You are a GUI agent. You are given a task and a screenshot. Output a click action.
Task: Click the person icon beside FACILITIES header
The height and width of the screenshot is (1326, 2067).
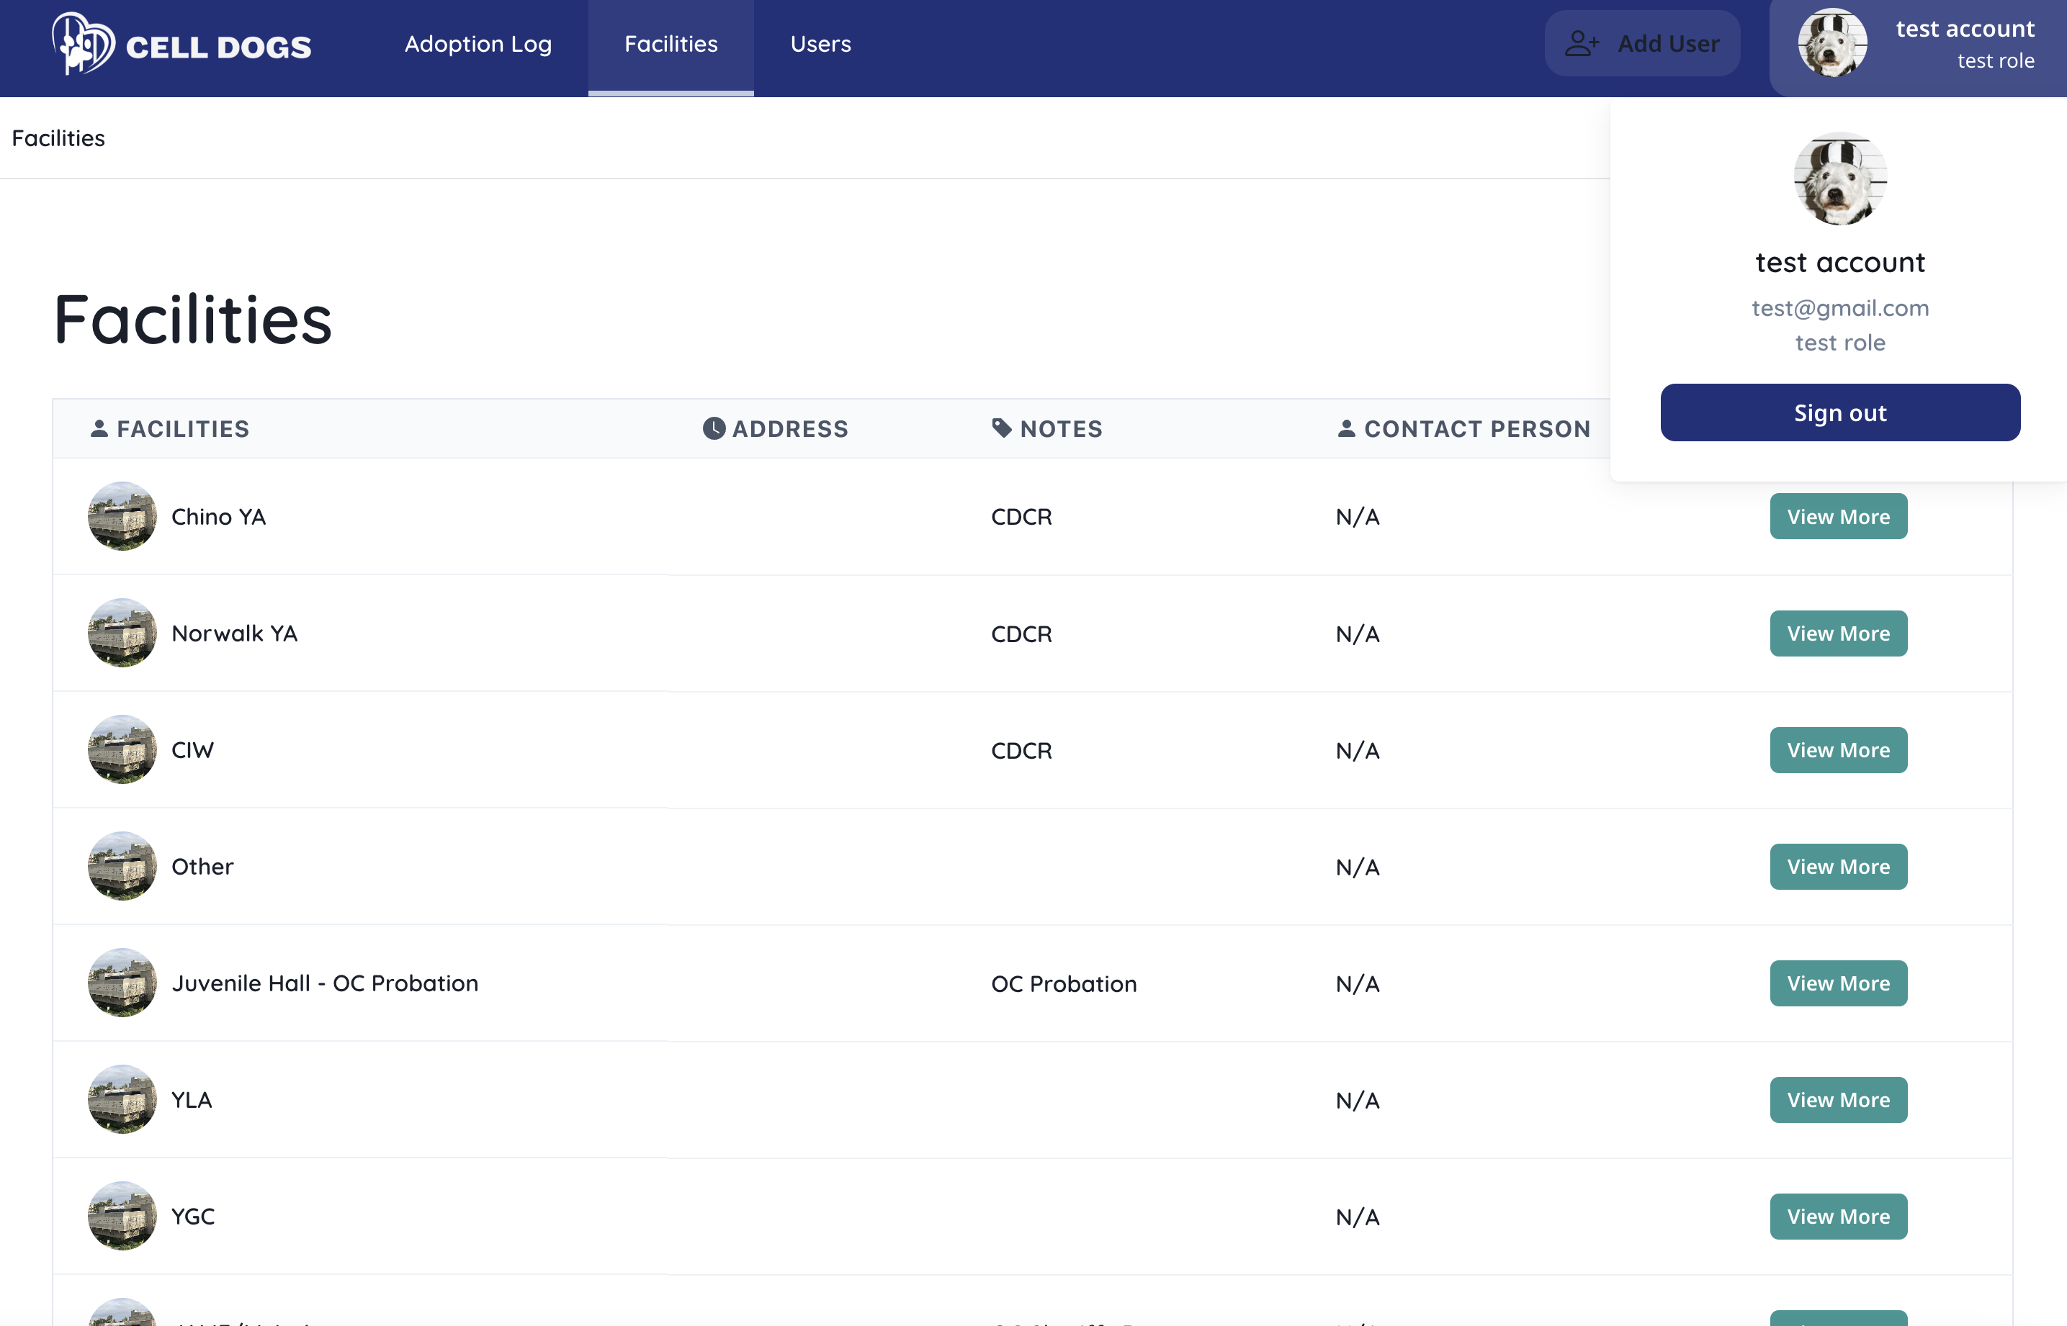[99, 428]
